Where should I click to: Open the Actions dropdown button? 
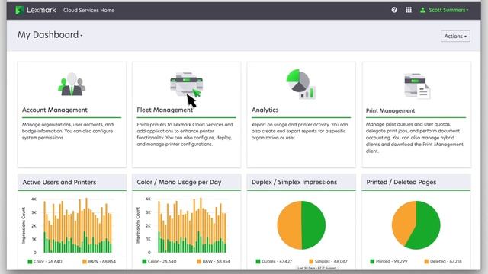tap(455, 36)
